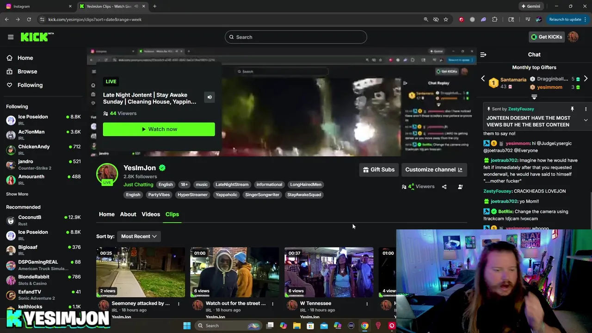Open options for Watch out for the street clip
The image size is (592, 333).
pos(272,304)
